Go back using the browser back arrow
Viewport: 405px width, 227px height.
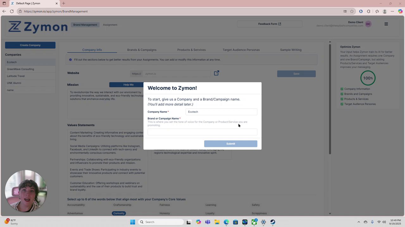tap(4, 11)
